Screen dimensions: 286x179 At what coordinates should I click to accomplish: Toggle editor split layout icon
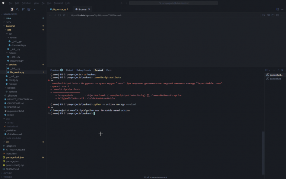click(278, 9)
